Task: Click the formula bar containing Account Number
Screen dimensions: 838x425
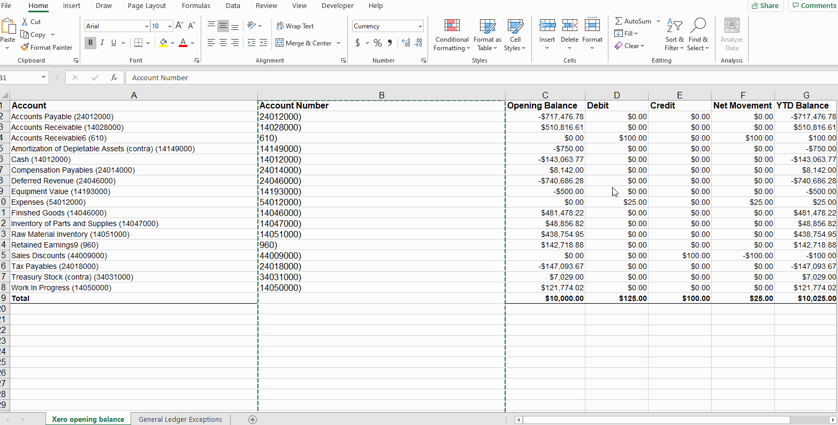Action: click(x=482, y=78)
